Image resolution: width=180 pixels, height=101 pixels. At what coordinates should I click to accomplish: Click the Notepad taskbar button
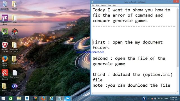[x=60, y=98]
